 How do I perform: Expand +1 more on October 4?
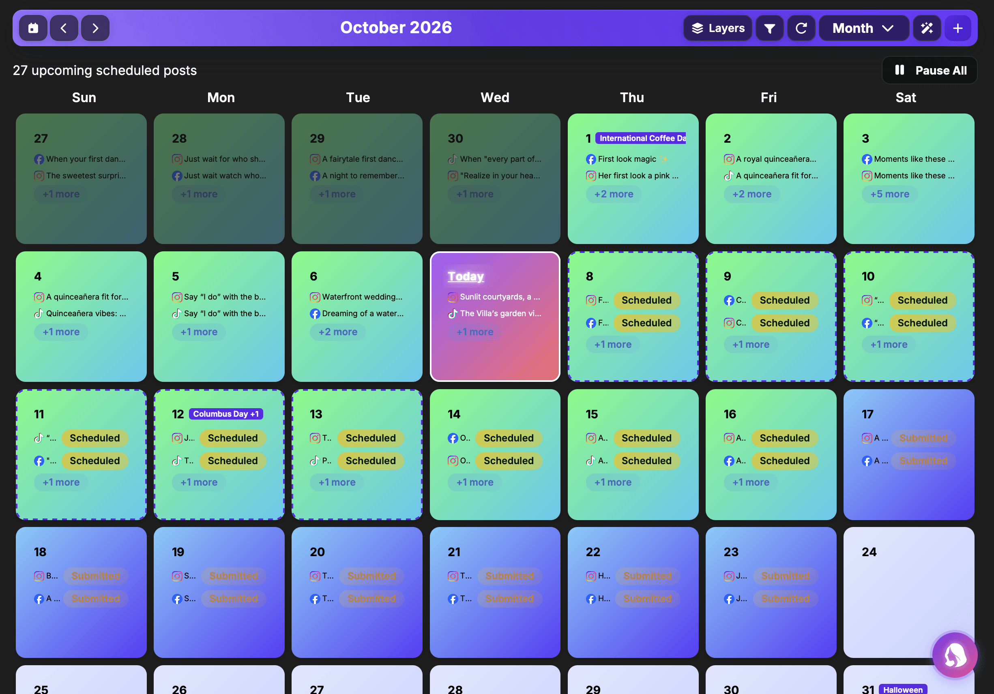coord(61,332)
